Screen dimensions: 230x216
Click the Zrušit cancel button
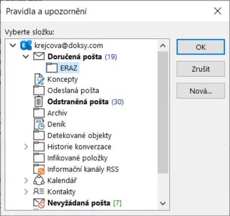200,69
